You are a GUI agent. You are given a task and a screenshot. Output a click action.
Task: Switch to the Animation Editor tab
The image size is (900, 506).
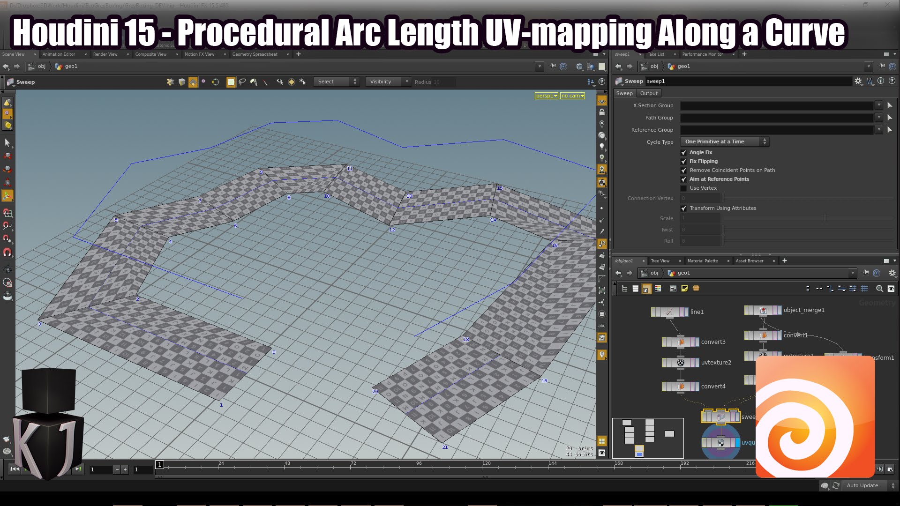point(59,54)
